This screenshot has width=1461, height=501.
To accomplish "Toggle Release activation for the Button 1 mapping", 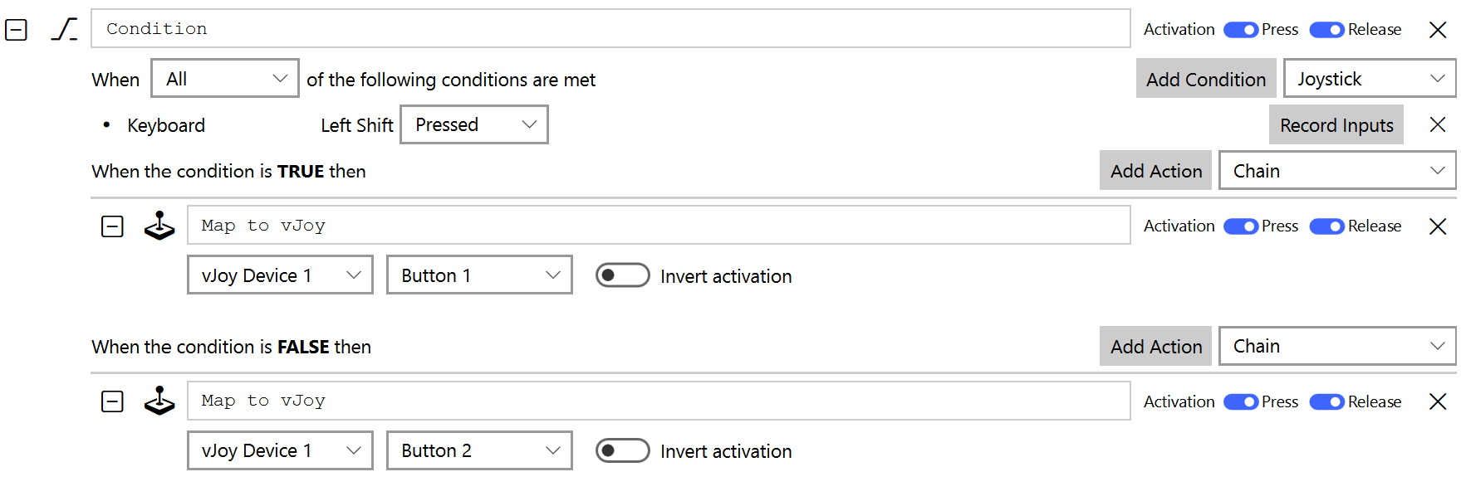I will (x=1326, y=226).
